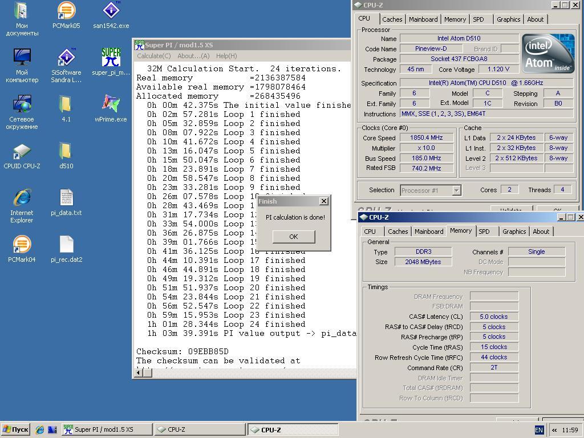584x438 pixels.
Task: Click the EN language indicator in tray
Action: tap(539, 430)
